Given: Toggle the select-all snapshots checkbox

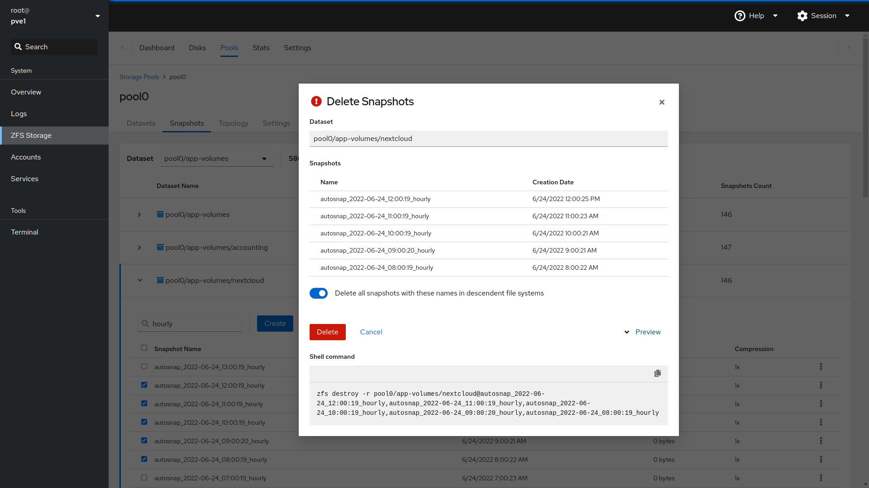Looking at the screenshot, I should (x=144, y=348).
